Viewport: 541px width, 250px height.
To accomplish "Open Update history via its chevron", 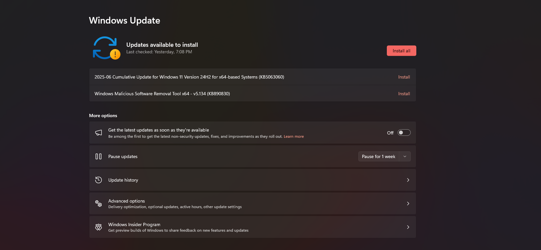I will pos(408,180).
